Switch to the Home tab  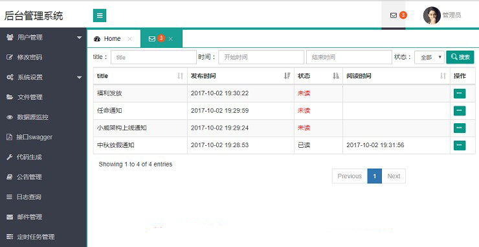point(113,39)
